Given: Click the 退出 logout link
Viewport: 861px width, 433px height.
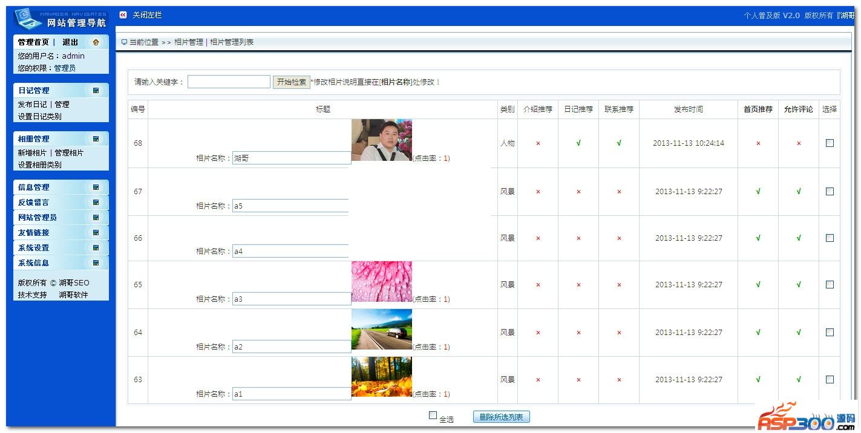Looking at the screenshot, I should pos(70,42).
